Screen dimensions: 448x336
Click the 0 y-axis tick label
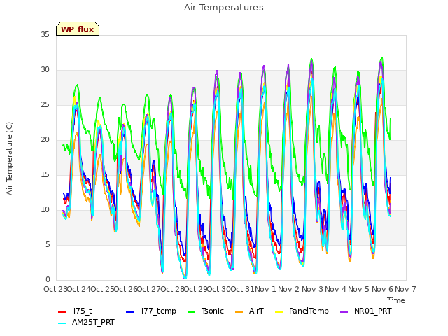[48, 279]
